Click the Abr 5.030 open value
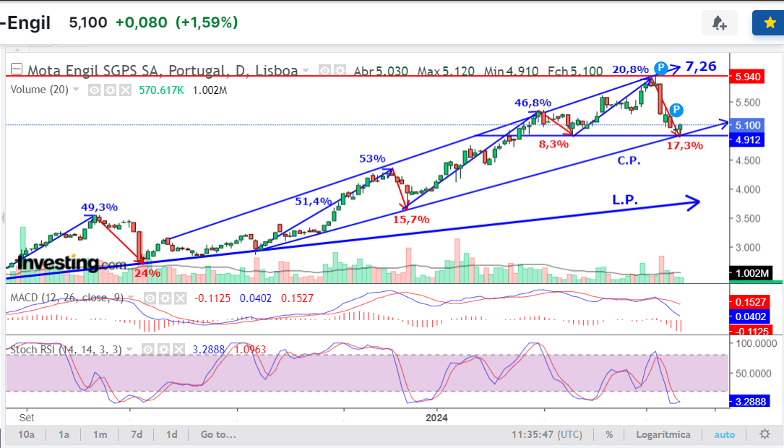784x448 pixels. [x=381, y=71]
